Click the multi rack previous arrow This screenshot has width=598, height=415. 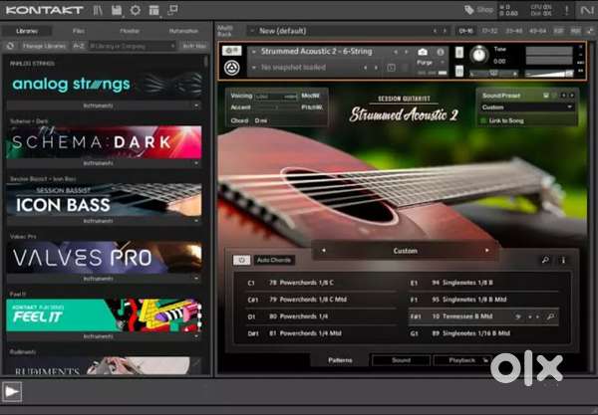435,31
